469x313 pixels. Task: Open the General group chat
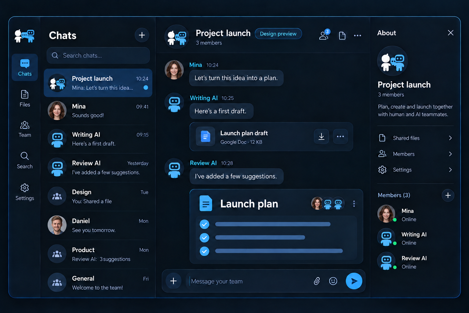(98, 283)
